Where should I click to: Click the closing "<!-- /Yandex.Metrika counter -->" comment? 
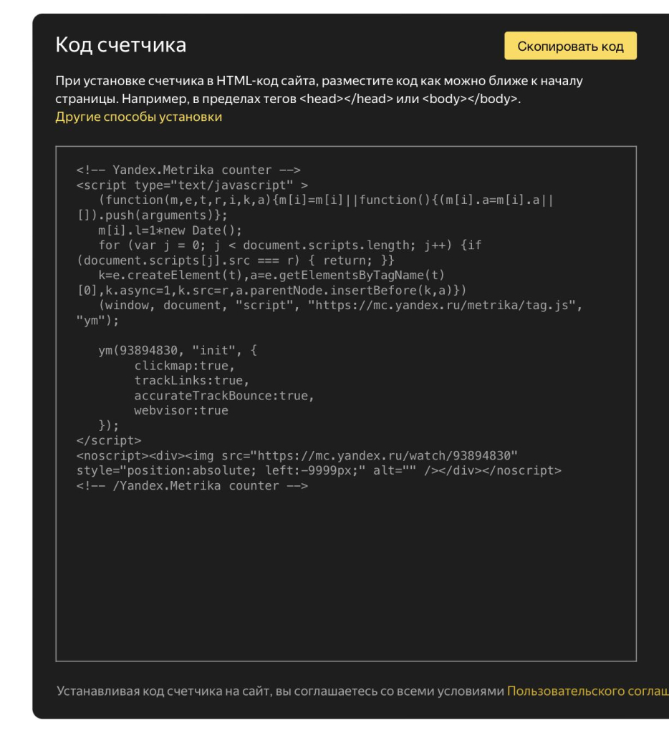click(192, 486)
